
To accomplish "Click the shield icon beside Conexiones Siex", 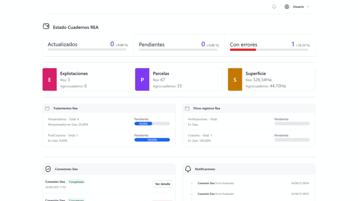I will [x=48, y=169].
